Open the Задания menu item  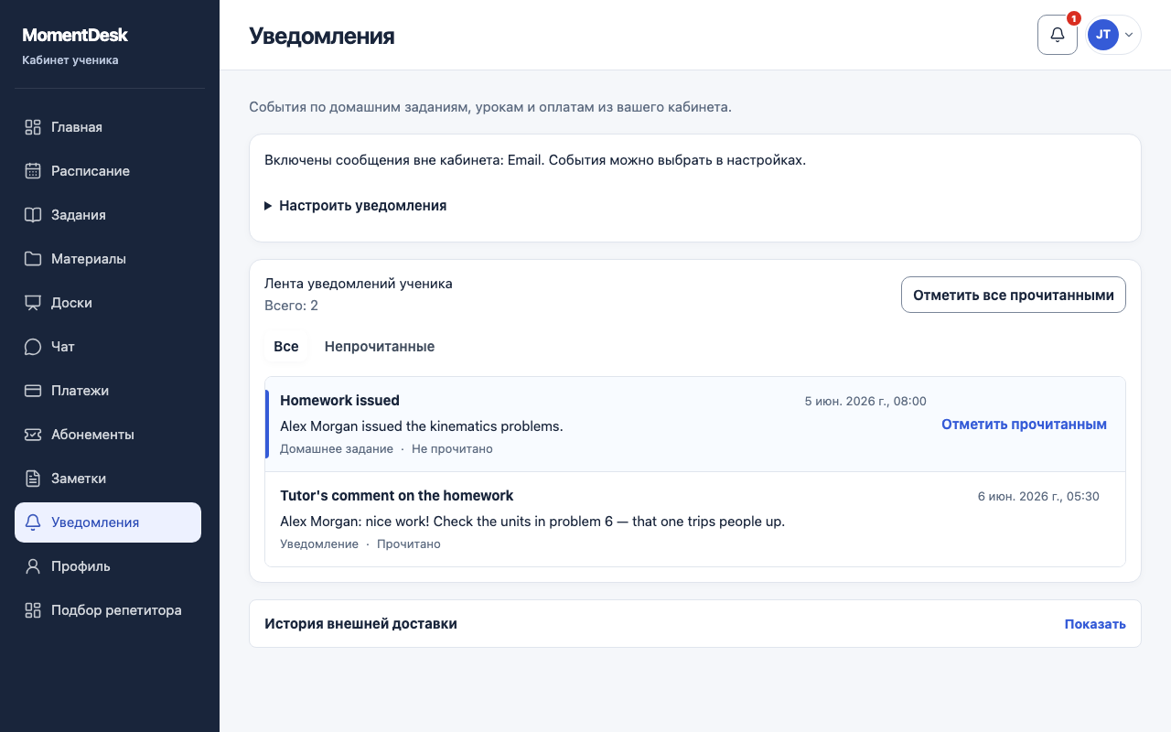(x=108, y=215)
